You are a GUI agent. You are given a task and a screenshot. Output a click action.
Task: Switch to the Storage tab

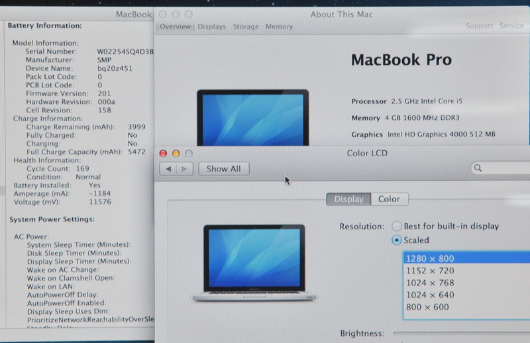coord(246,26)
